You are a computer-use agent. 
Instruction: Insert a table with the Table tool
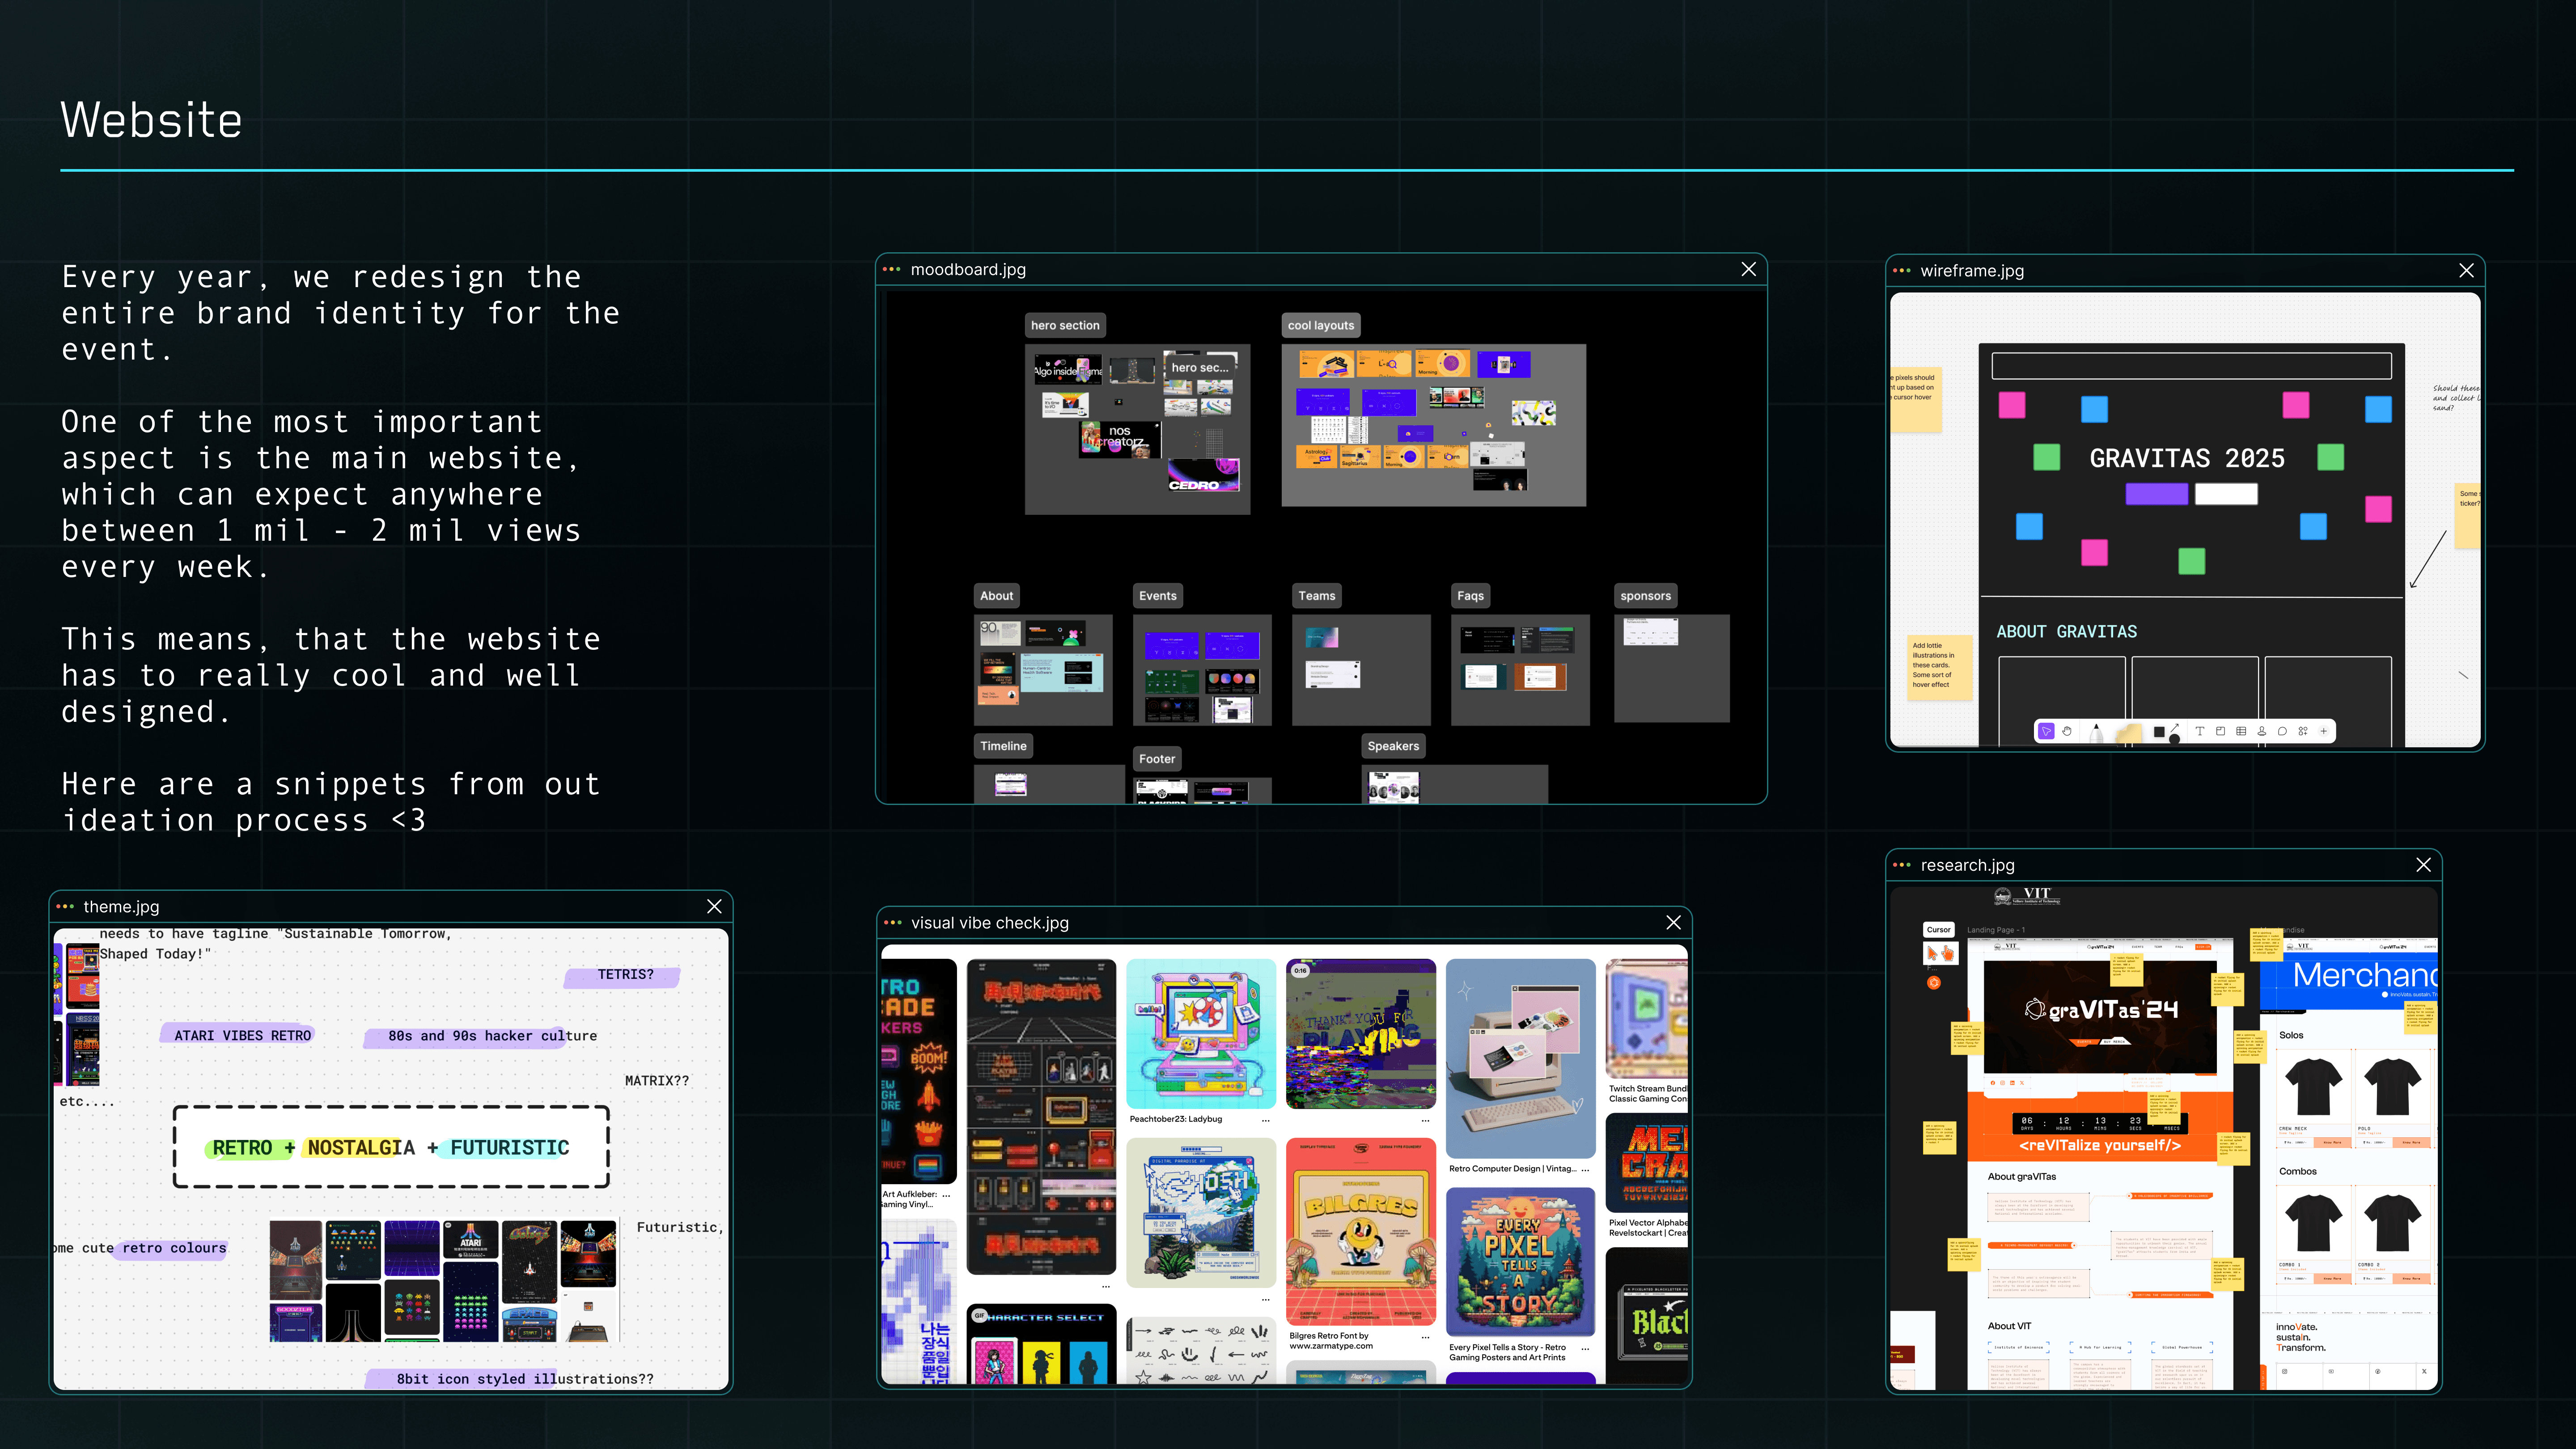(2241, 731)
